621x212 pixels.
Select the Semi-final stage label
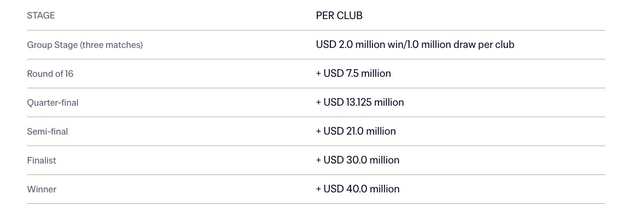[47, 132]
